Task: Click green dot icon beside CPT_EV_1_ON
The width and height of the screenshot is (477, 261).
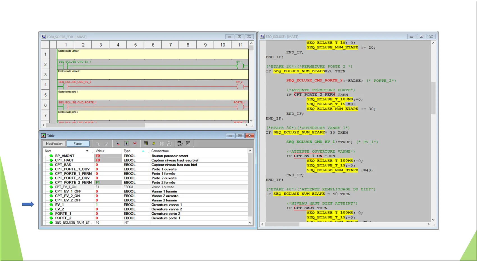Action: (x=51, y=187)
